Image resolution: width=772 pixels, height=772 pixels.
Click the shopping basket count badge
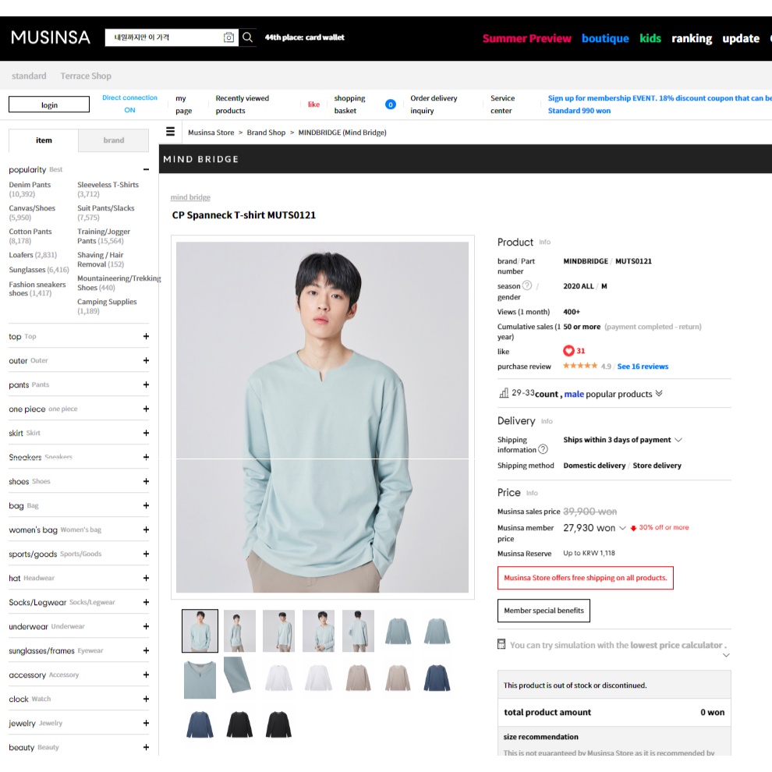pos(391,104)
